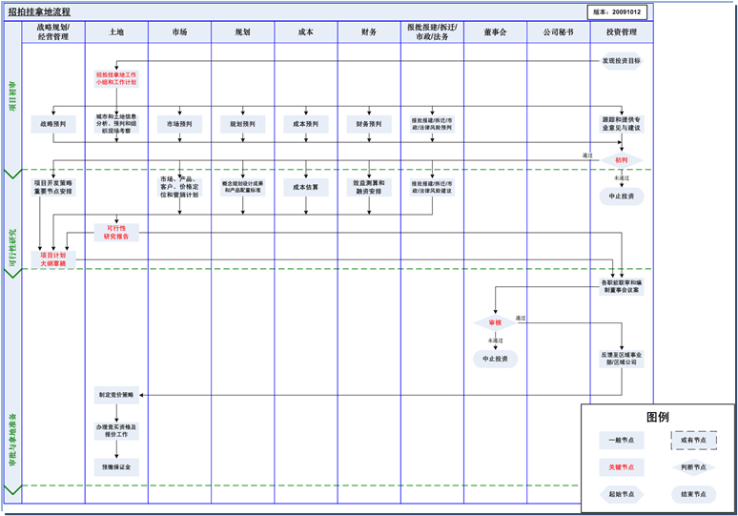738x516 pixels.
Task: Click the red 可行性研究报告 node
Action: [116, 233]
